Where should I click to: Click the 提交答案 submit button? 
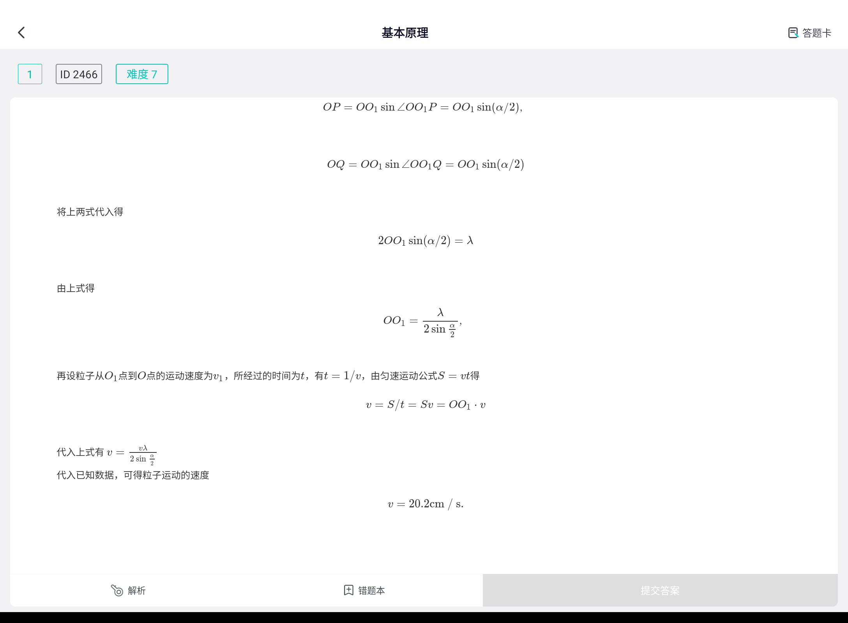click(x=660, y=590)
